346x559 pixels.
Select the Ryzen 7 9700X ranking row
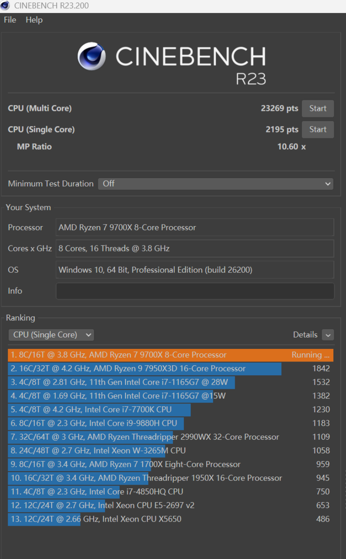[x=170, y=355]
